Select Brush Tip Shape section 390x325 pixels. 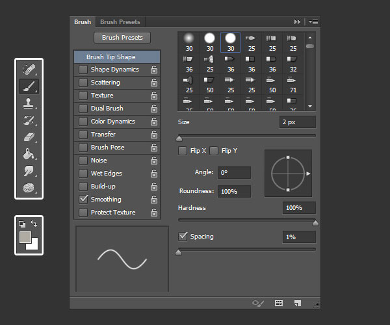117,57
